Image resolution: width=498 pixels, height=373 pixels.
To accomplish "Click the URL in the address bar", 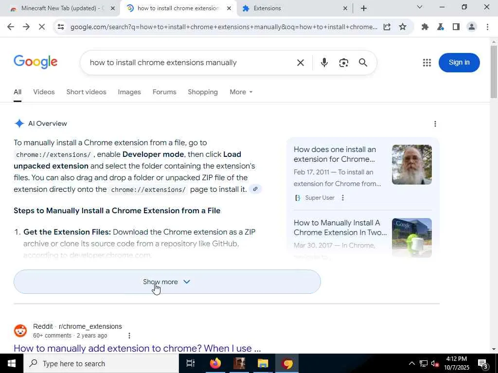I will click(224, 27).
